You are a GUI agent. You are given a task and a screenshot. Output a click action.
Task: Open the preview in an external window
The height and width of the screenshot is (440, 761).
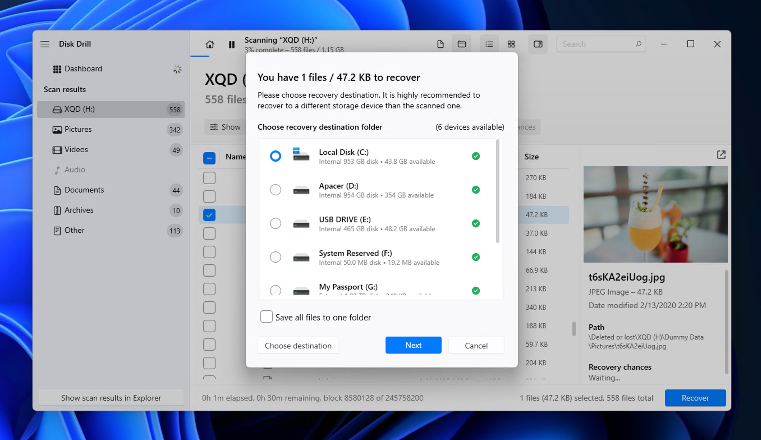point(721,155)
